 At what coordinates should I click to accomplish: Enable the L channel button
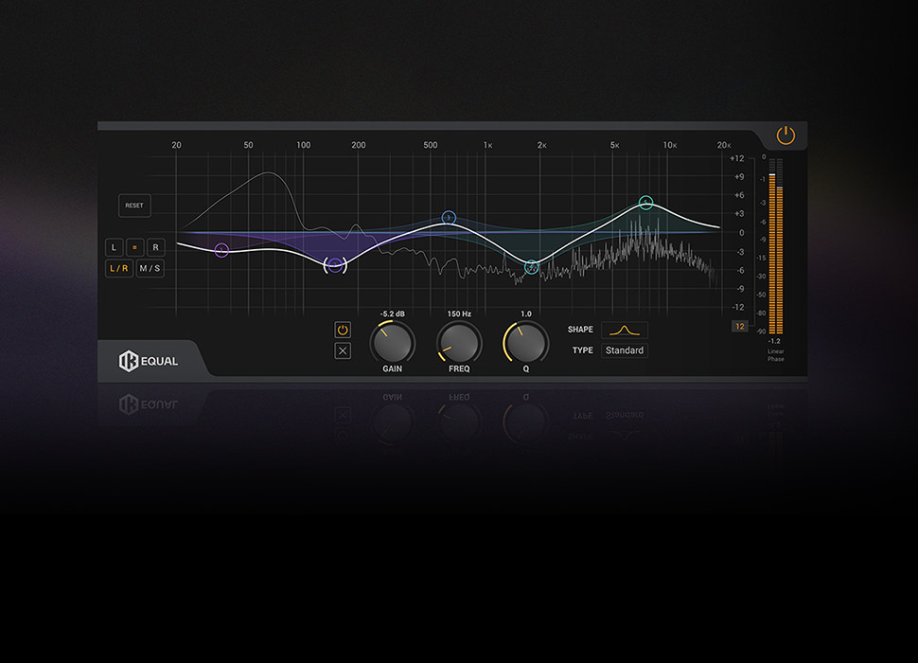(115, 247)
